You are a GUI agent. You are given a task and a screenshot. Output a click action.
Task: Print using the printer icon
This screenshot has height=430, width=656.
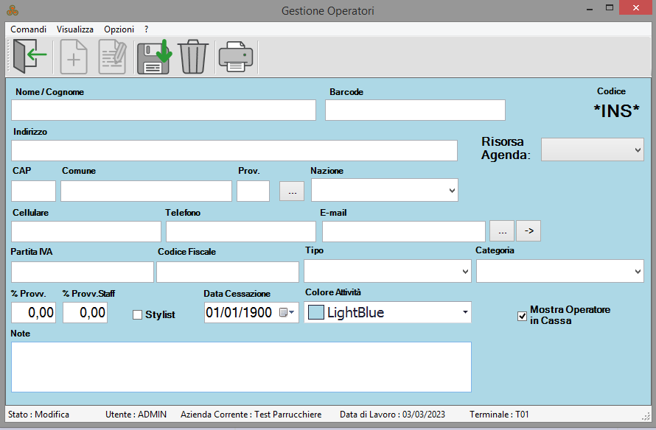[235, 57]
